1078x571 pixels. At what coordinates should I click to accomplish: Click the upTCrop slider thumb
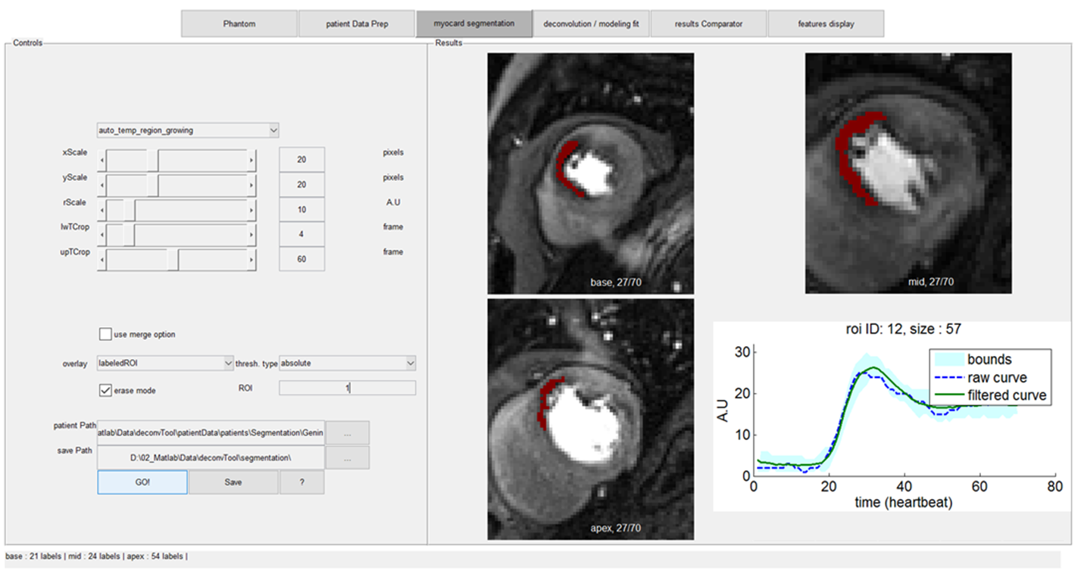coord(173,261)
